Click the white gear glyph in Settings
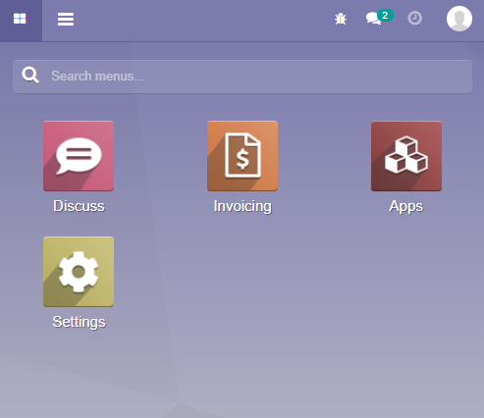Image resolution: width=484 pixels, height=418 pixels. click(x=79, y=272)
